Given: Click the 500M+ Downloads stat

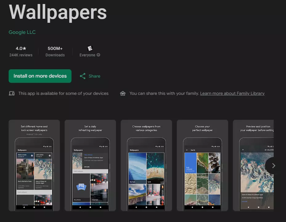Looking at the screenshot, I should coord(55,51).
